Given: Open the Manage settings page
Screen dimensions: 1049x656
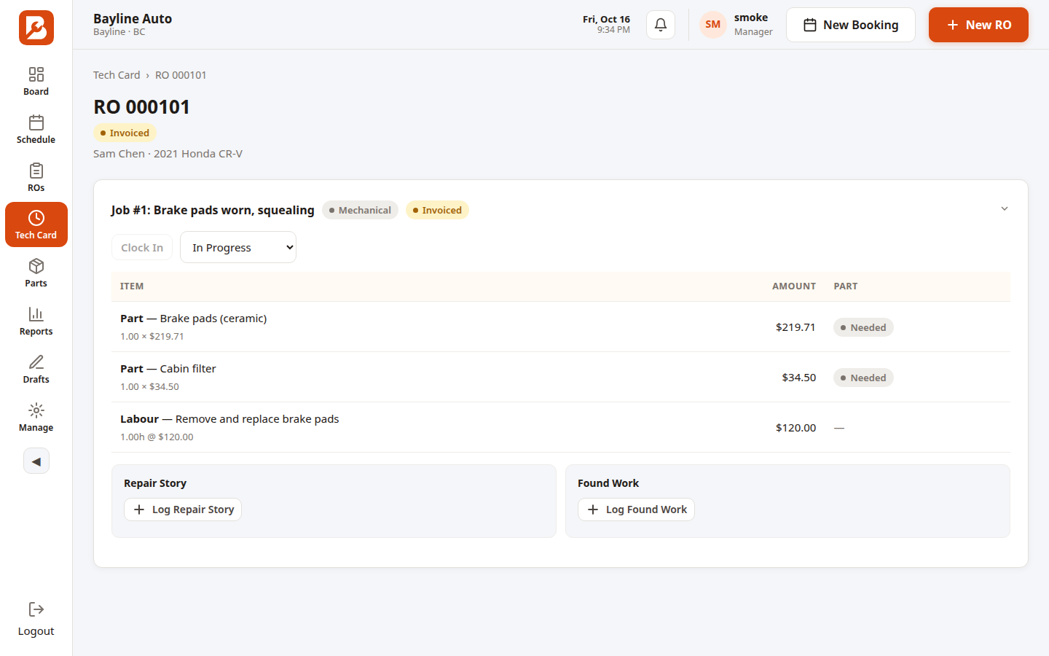Looking at the screenshot, I should (x=36, y=417).
